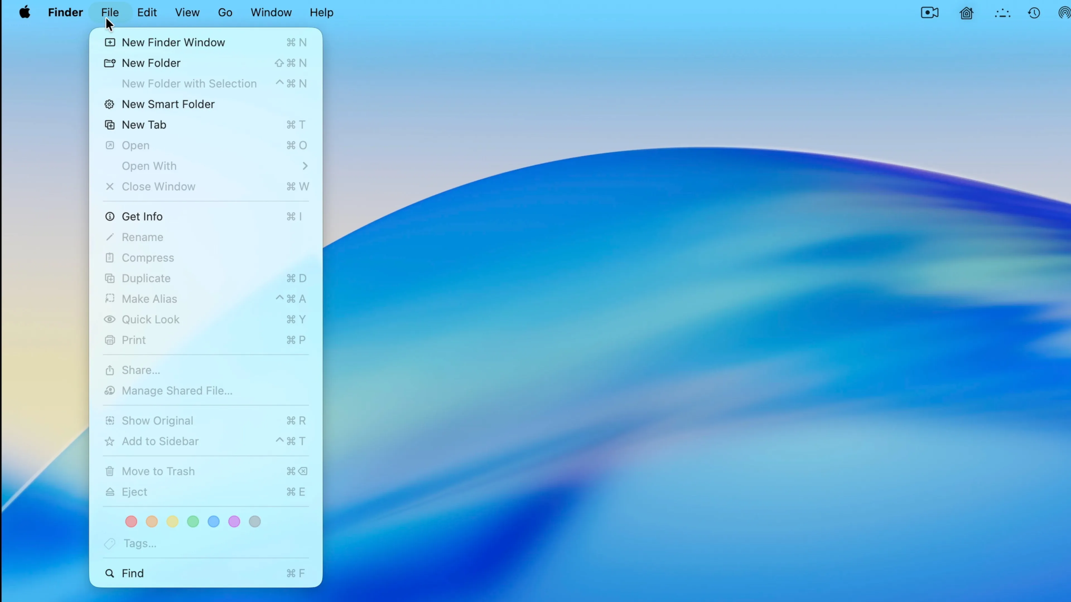Open the Go menu
This screenshot has width=1071, height=602.
[x=225, y=13]
